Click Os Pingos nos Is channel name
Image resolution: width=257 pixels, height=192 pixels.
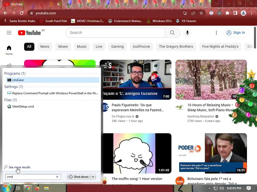(123, 116)
